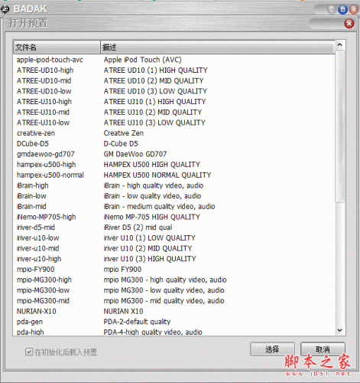Pick the mpio-MG300-low preset
Screen dimensions: 360x383
pos(43,290)
